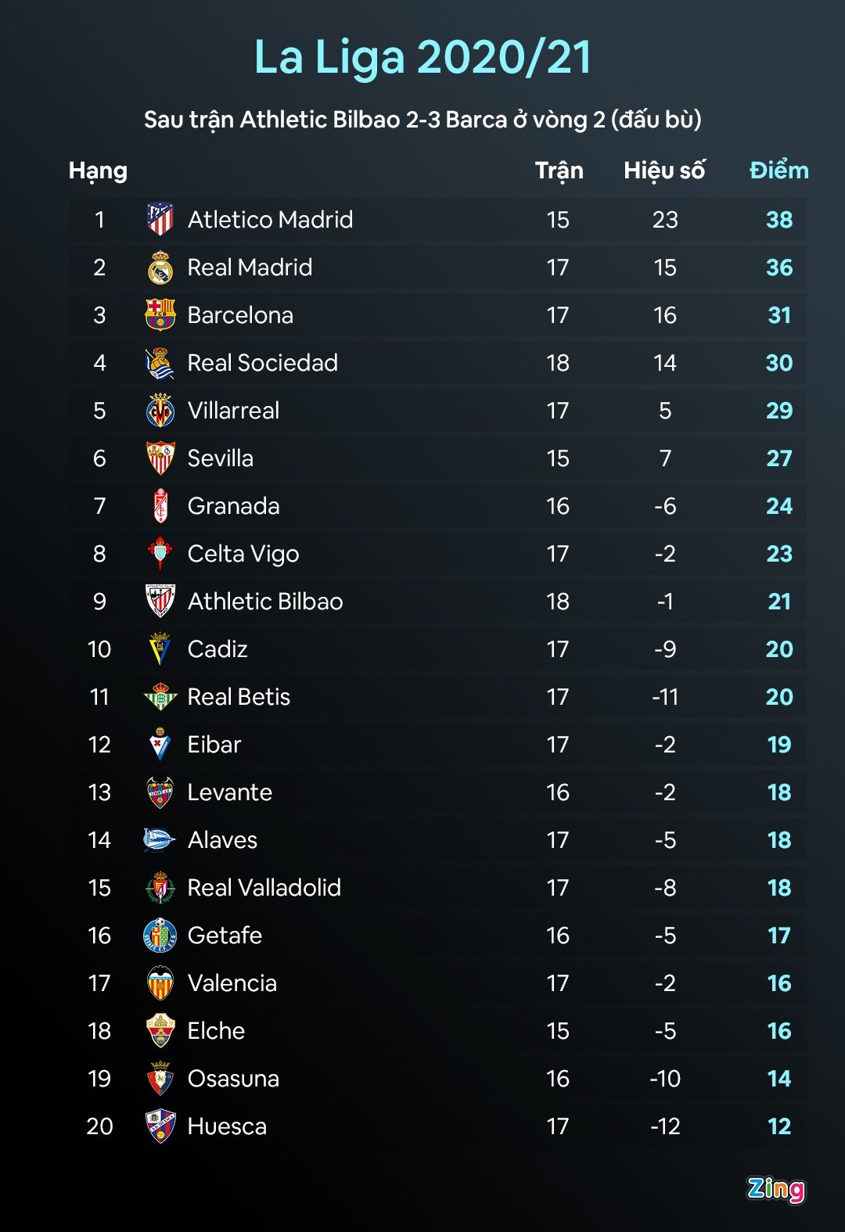845x1232 pixels.
Task: Select the Villarreal yellow crest
Action: [x=160, y=411]
